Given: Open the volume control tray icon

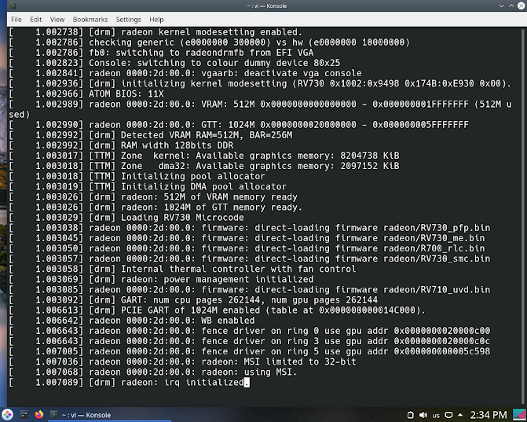Looking at the screenshot, I should [423, 415].
